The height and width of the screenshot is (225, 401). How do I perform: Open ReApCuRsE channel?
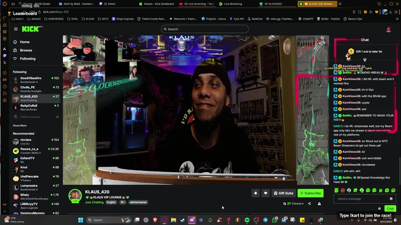pyautogui.click(x=36, y=107)
